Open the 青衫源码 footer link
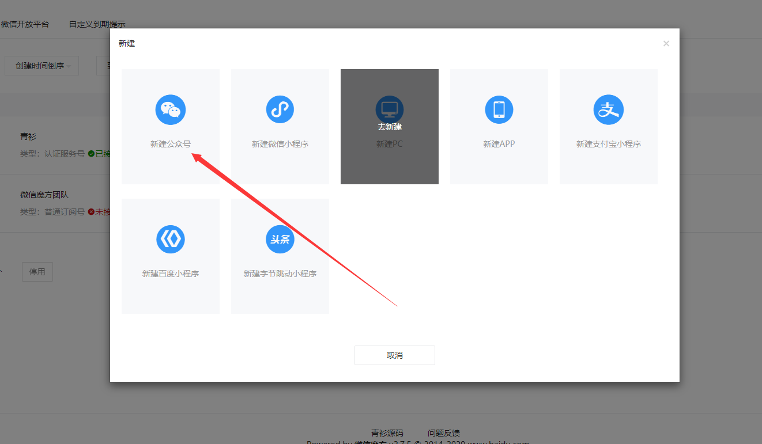 [387, 433]
